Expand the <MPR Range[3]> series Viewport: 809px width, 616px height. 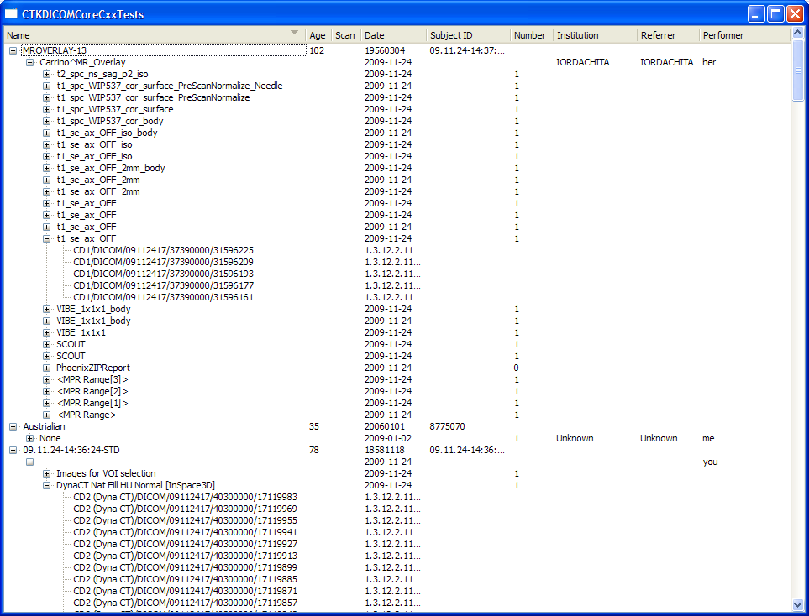pyautogui.click(x=47, y=379)
